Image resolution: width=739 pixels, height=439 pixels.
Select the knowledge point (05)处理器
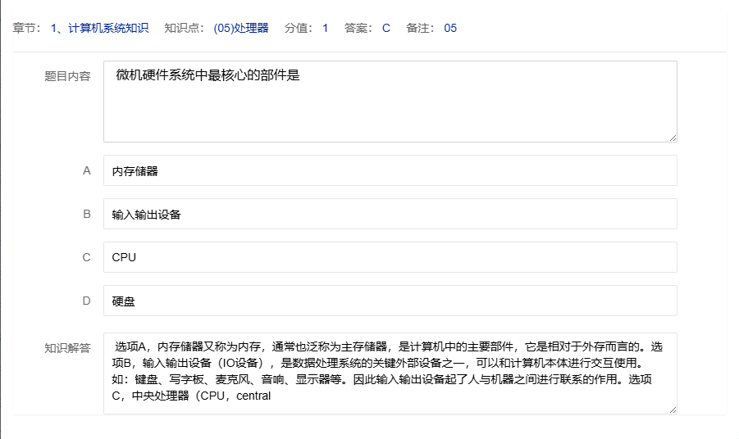tap(240, 28)
